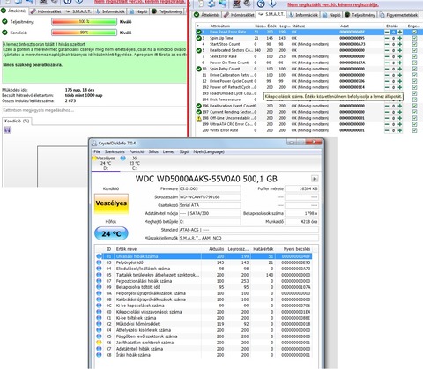Screen dimensions: 423x369
Task: Toggle enable checkbox on Power On Time Count row
Action: pyautogui.click(x=414, y=63)
